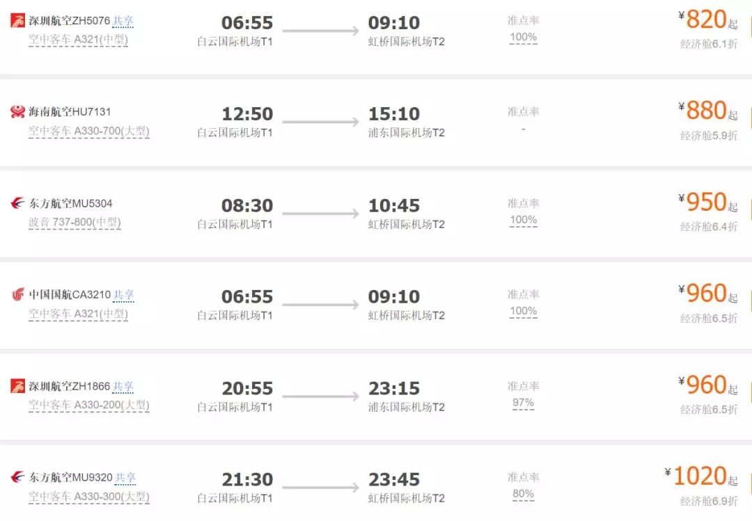
Task: Open the 共享 codeshare link for MU9320
Action: pyautogui.click(x=125, y=477)
